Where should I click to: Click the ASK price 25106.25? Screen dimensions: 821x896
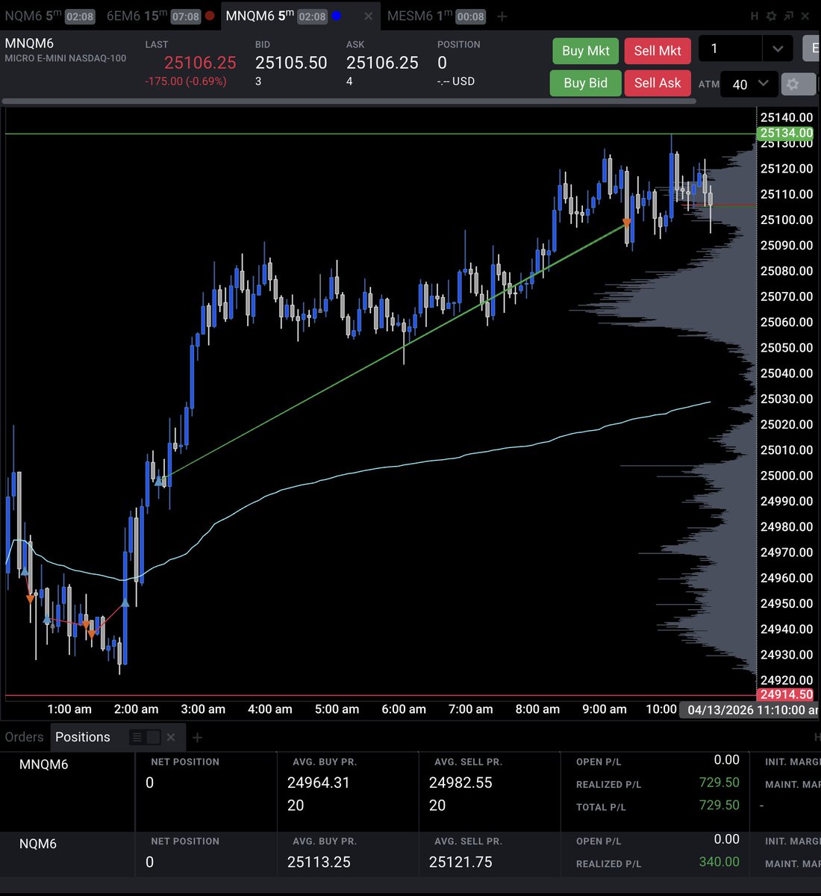tap(382, 63)
